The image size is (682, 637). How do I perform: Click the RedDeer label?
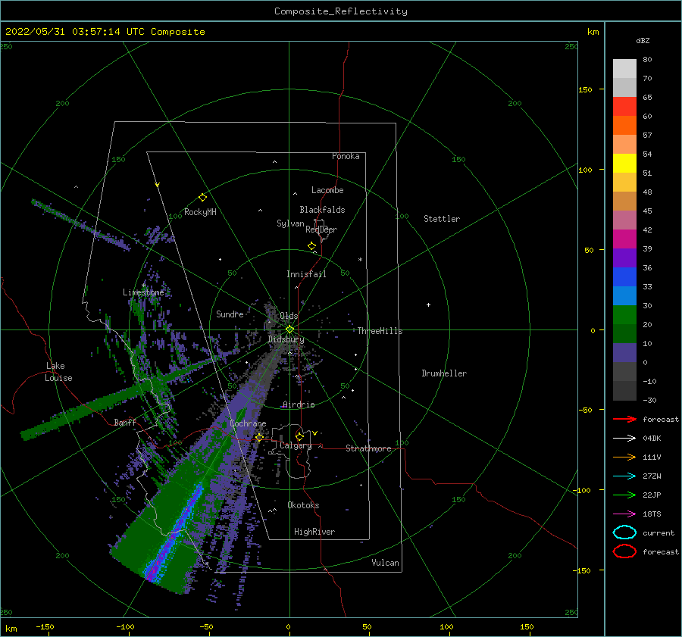321,230
